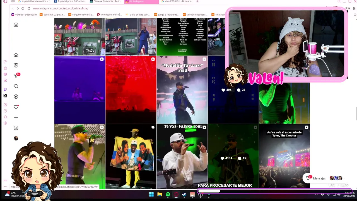
Task: Open the 'vestido cheongsa' bookmark
Action: point(195,15)
